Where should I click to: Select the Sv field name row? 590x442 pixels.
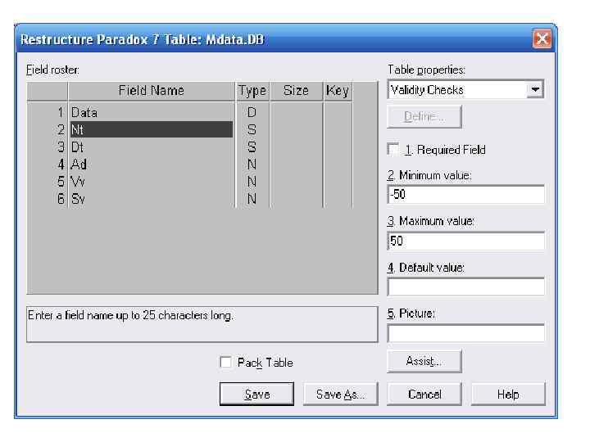[152, 199]
